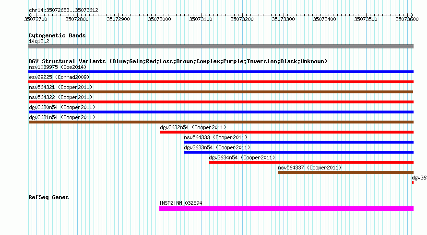Click ruler position 35072700
The width and height of the screenshot is (427, 235).
tap(36, 19)
